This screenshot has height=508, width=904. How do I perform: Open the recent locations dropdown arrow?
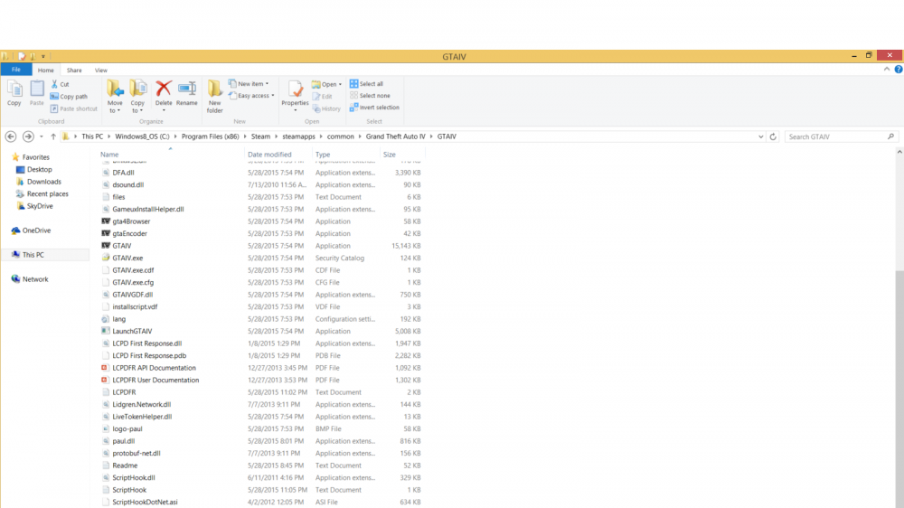[41, 136]
